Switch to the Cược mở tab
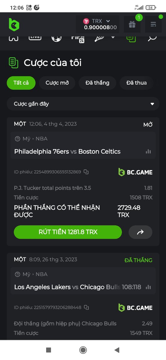166x360 pixels. (57, 83)
